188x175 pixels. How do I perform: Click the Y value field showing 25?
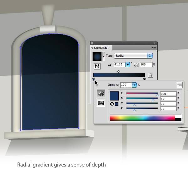click(x=168, y=104)
